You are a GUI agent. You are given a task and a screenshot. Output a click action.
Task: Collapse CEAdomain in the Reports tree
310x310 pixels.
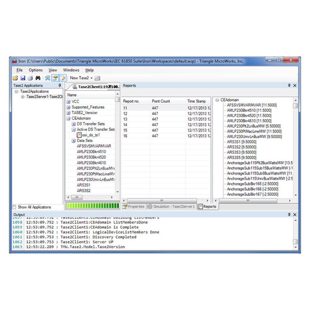[x=217, y=100]
